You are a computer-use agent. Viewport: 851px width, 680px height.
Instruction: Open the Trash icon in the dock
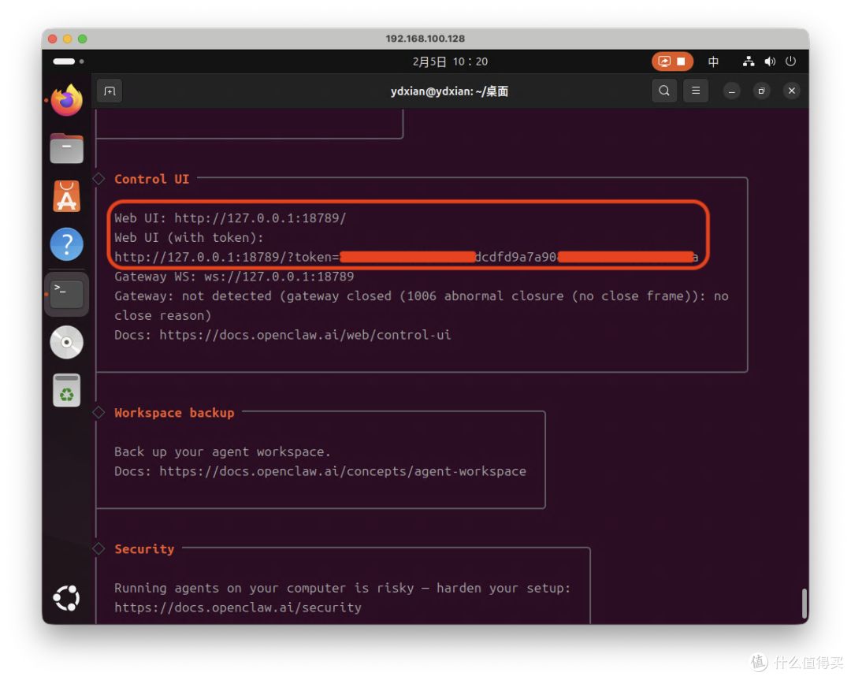coord(67,390)
